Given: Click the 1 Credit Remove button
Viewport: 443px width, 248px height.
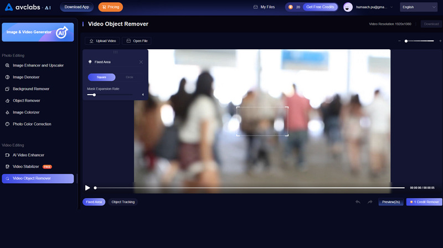Looking at the screenshot, I should click(x=424, y=202).
